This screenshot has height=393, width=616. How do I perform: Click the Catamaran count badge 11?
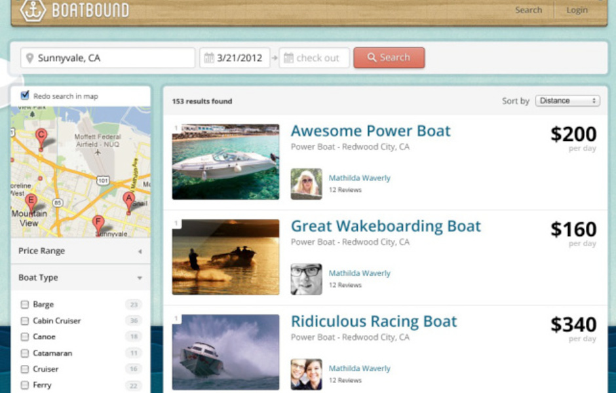[x=134, y=353]
